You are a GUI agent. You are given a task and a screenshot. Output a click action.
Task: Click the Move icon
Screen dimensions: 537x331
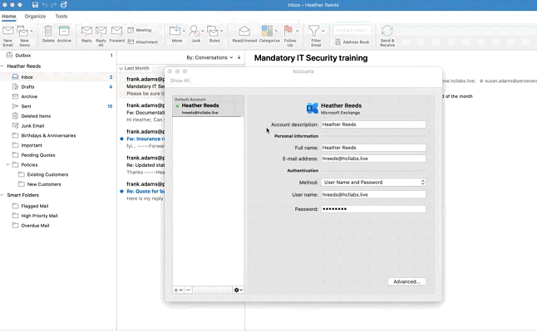click(x=175, y=31)
